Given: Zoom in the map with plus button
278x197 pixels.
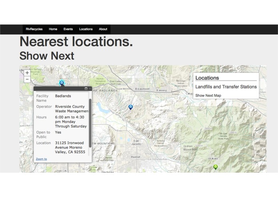Looking at the screenshot, I should click(x=27, y=73).
